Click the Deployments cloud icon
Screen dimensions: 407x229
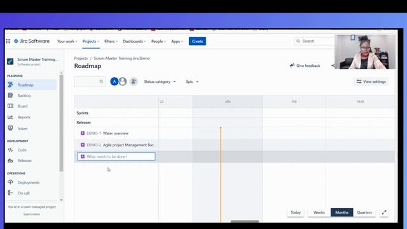[10, 182]
